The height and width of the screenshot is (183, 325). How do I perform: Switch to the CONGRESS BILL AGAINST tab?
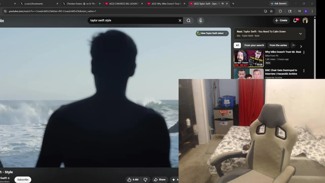point(124,4)
